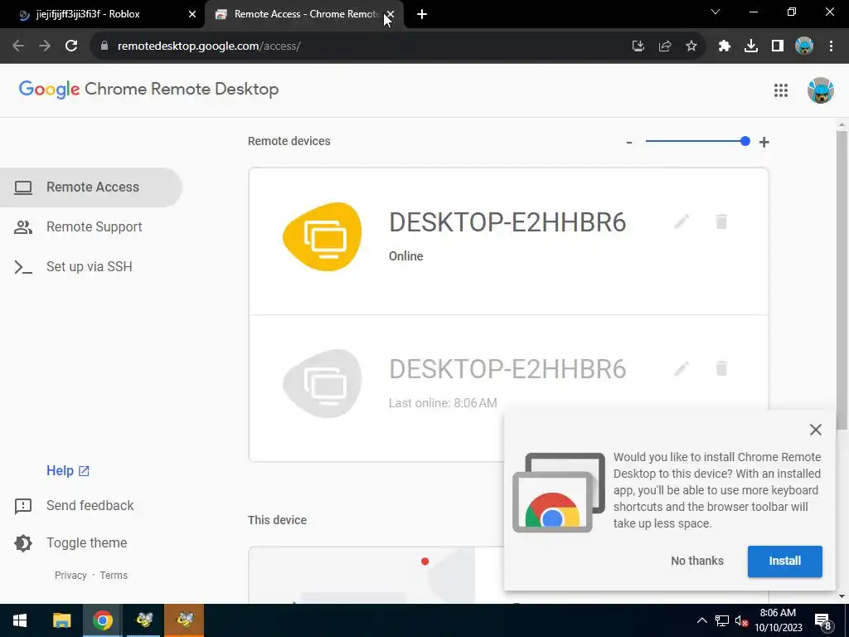This screenshot has height=637, width=849.
Task: Open the install app icon in address bar
Action: (638, 46)
